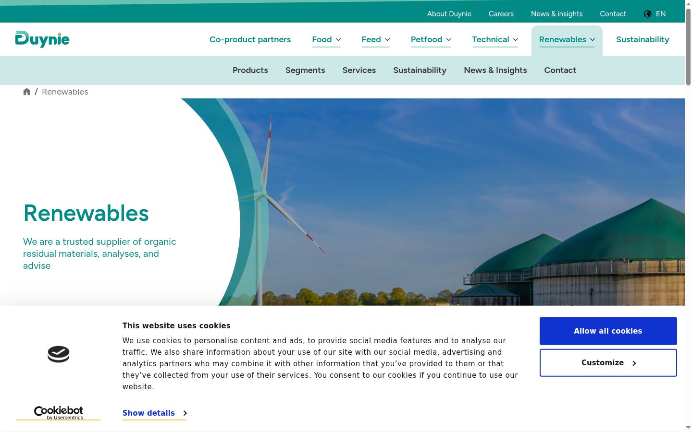692x432 pixels.
Task: Expand the Food menu dropdown
Action: click(x=326, y=39)
